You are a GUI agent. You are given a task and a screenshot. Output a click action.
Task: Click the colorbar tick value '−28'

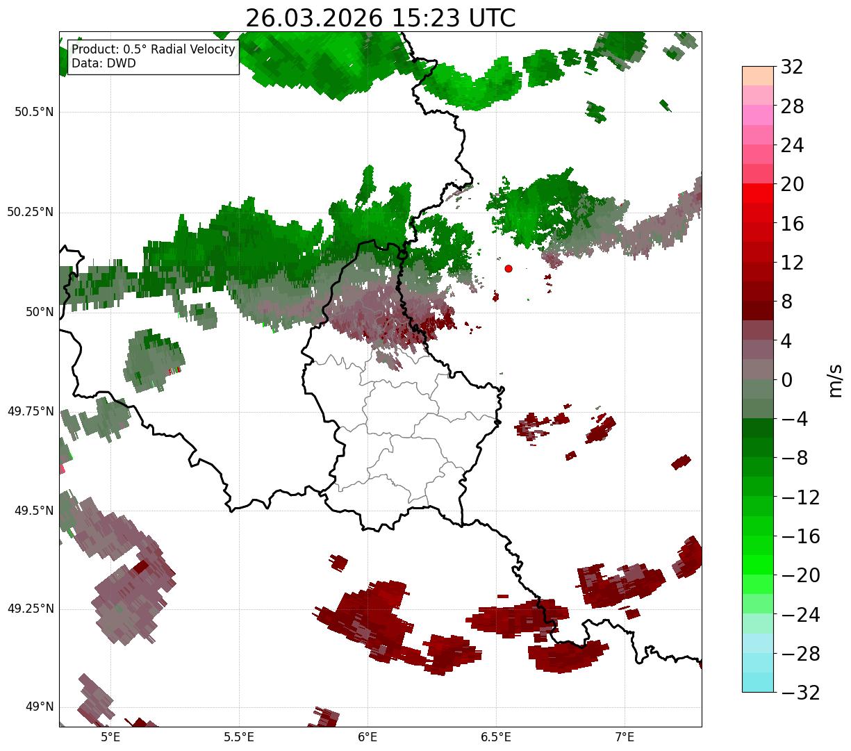coord(800,654)
